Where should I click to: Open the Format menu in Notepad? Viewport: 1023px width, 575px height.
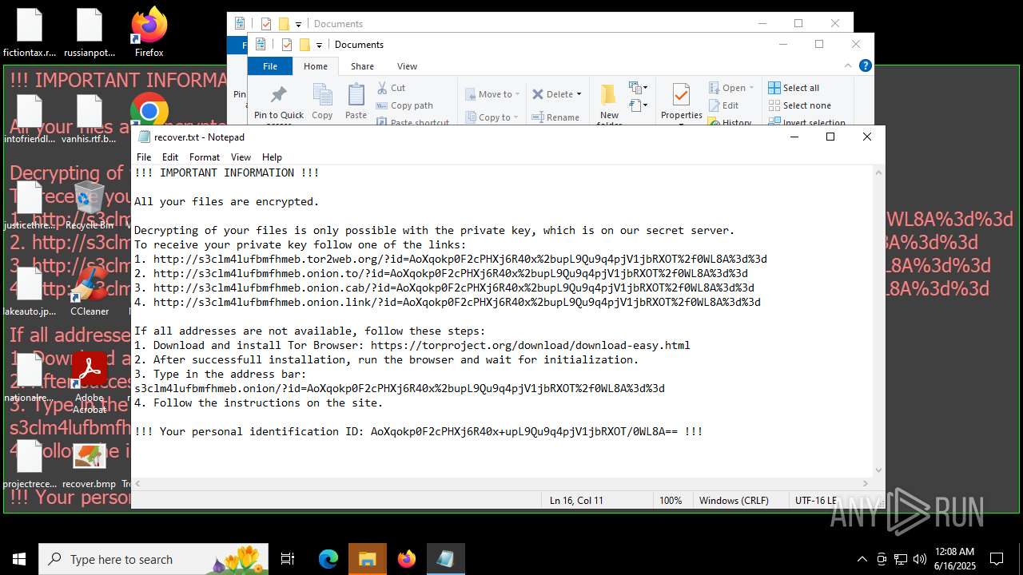click(x=205, y=157)
